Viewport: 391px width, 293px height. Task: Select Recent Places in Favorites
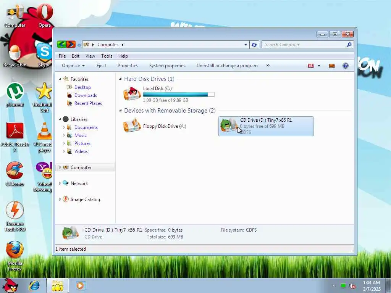[x=88, y=103]
